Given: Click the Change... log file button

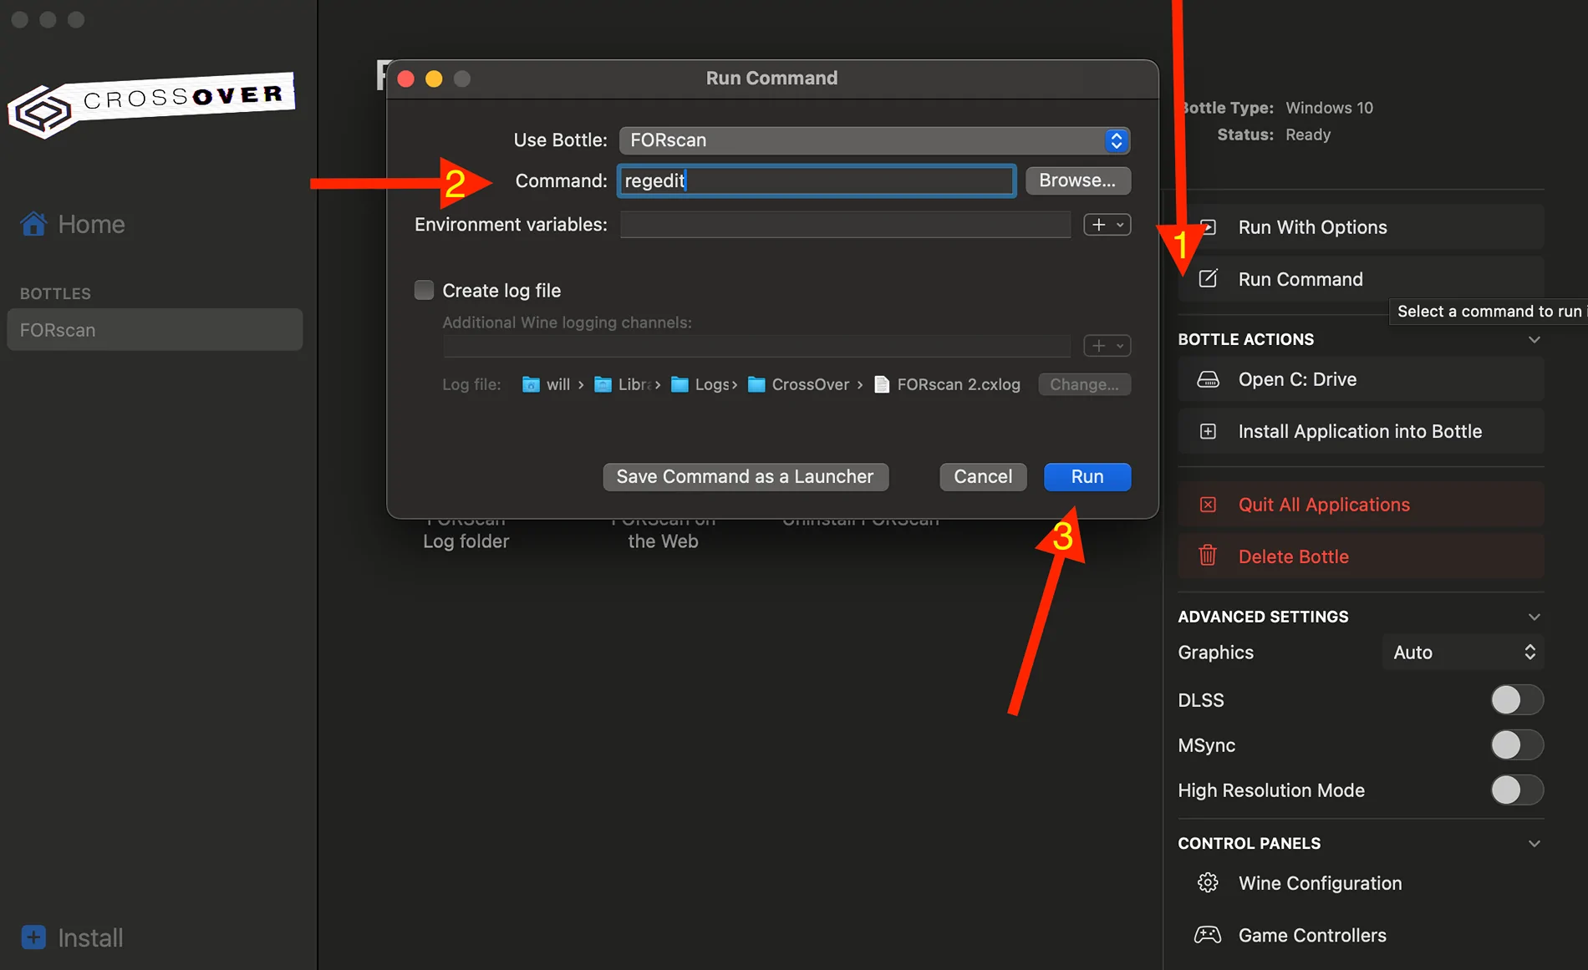Looking at the screenshot, I should (1084, 384).
